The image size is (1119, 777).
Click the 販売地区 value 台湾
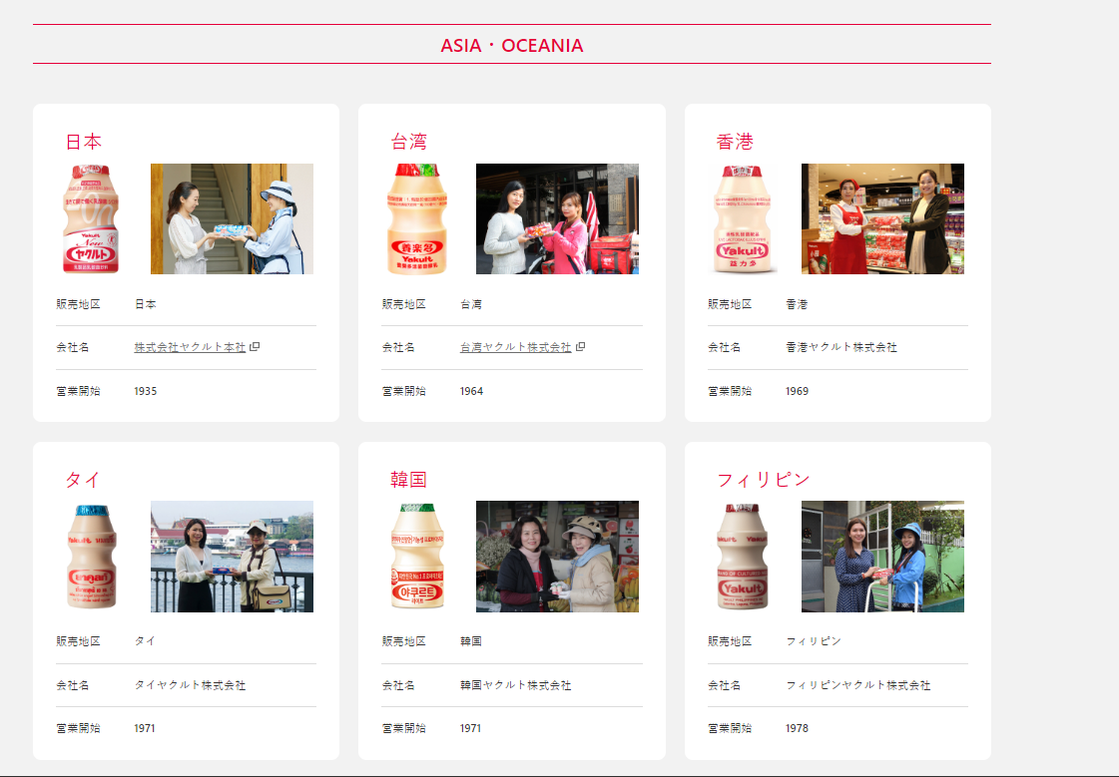coord(471,304)
